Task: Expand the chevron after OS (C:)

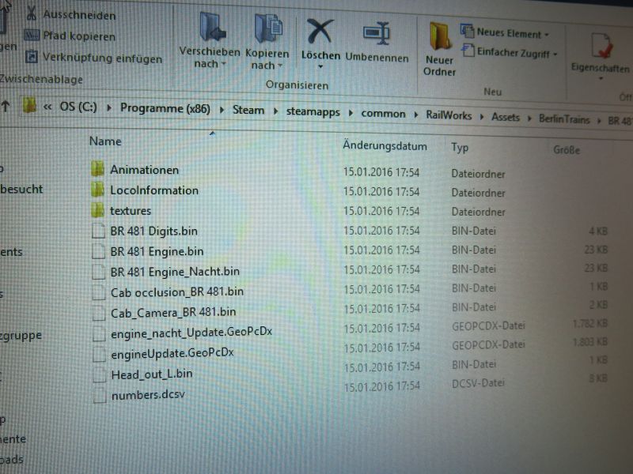Action: [x=109, y=108]
